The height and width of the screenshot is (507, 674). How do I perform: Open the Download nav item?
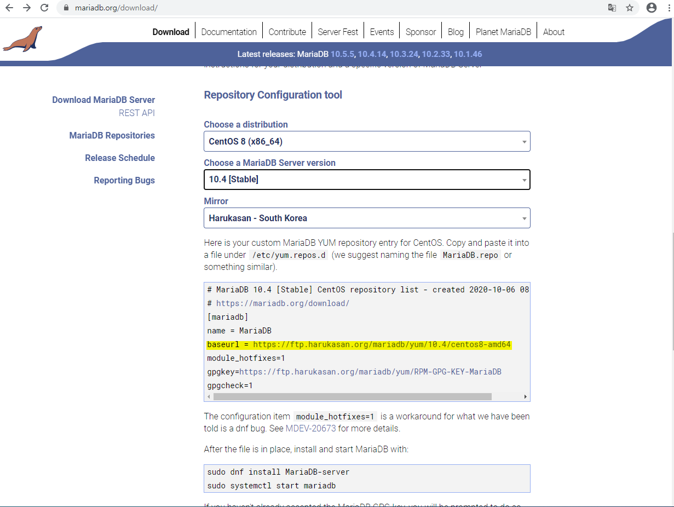click(x=171, y=32)
